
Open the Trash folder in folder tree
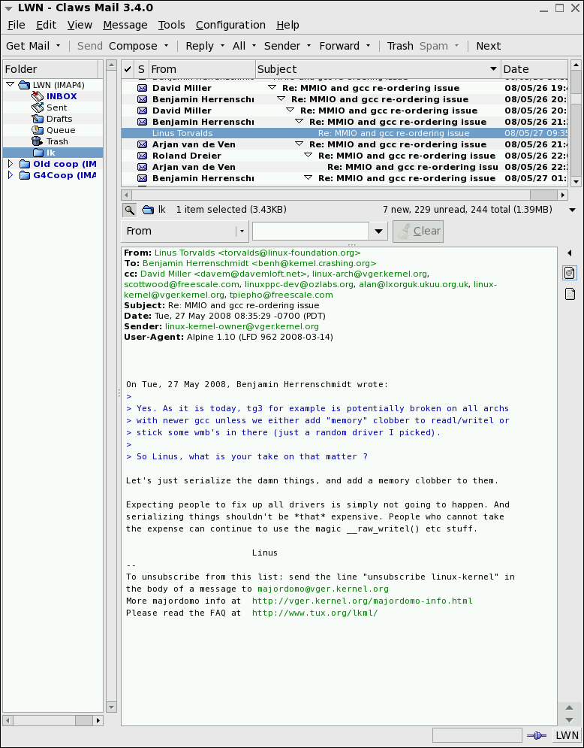[57, 141]
